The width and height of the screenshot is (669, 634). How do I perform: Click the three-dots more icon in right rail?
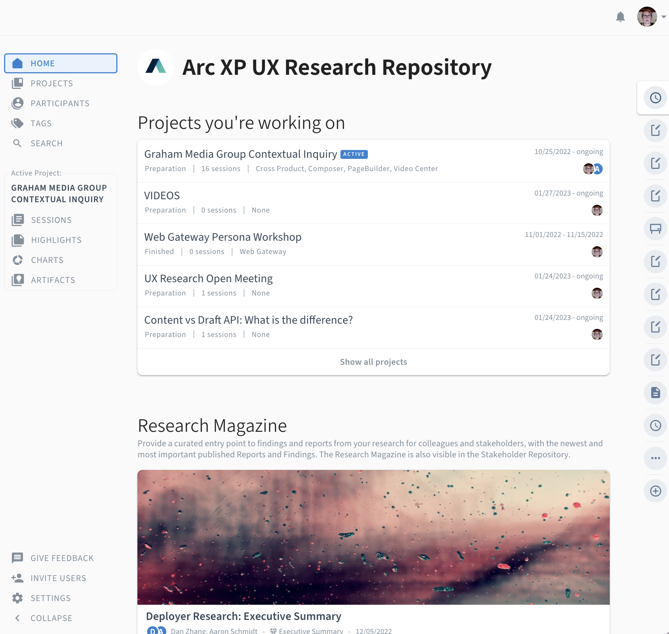point(656,458)
